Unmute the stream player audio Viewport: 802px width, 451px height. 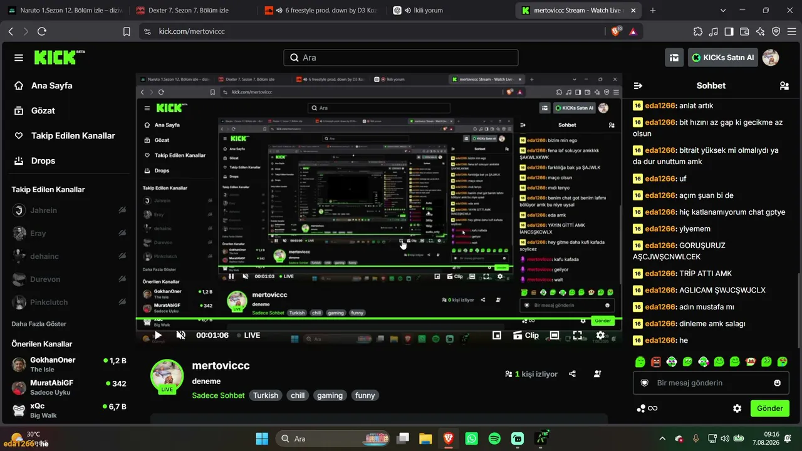click(180, 335)
